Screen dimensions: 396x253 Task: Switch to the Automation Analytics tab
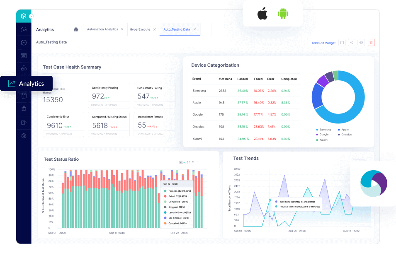point(104,29)
